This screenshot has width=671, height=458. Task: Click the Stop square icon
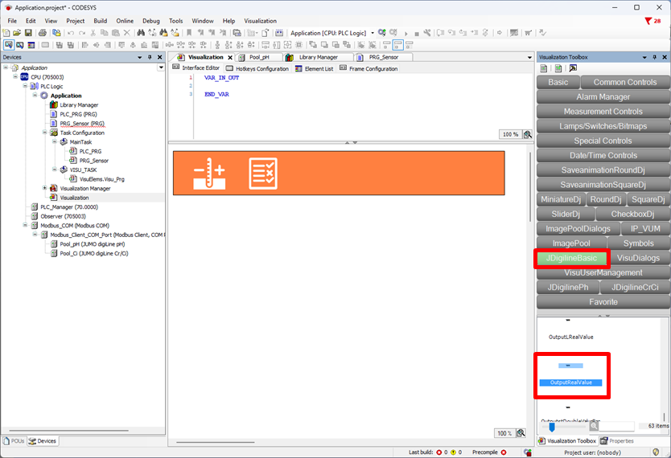[417, 34]
